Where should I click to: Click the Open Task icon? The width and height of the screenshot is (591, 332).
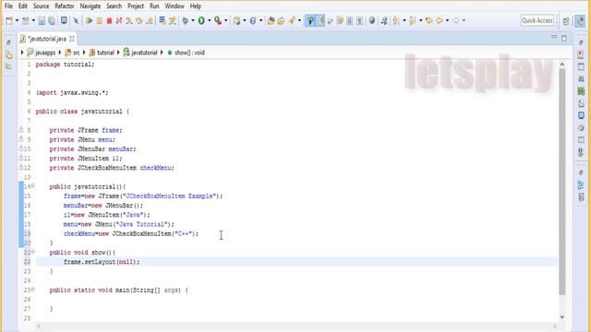281,20
